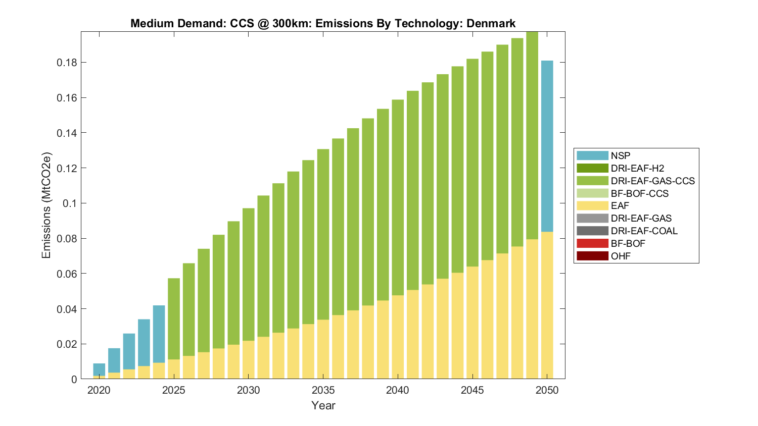Click the 0.18 y-axis tick label
The image size is (758, 426).
tap(67, 63)
